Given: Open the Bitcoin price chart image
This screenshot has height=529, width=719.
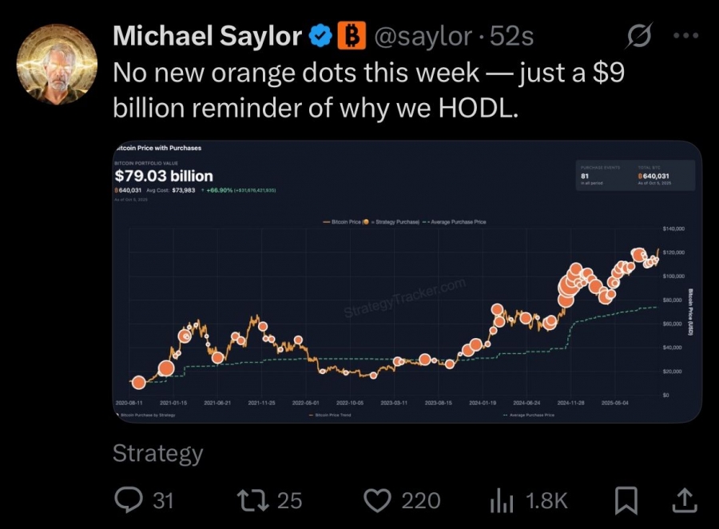Looking at the screenshot, I should [407, 281].
